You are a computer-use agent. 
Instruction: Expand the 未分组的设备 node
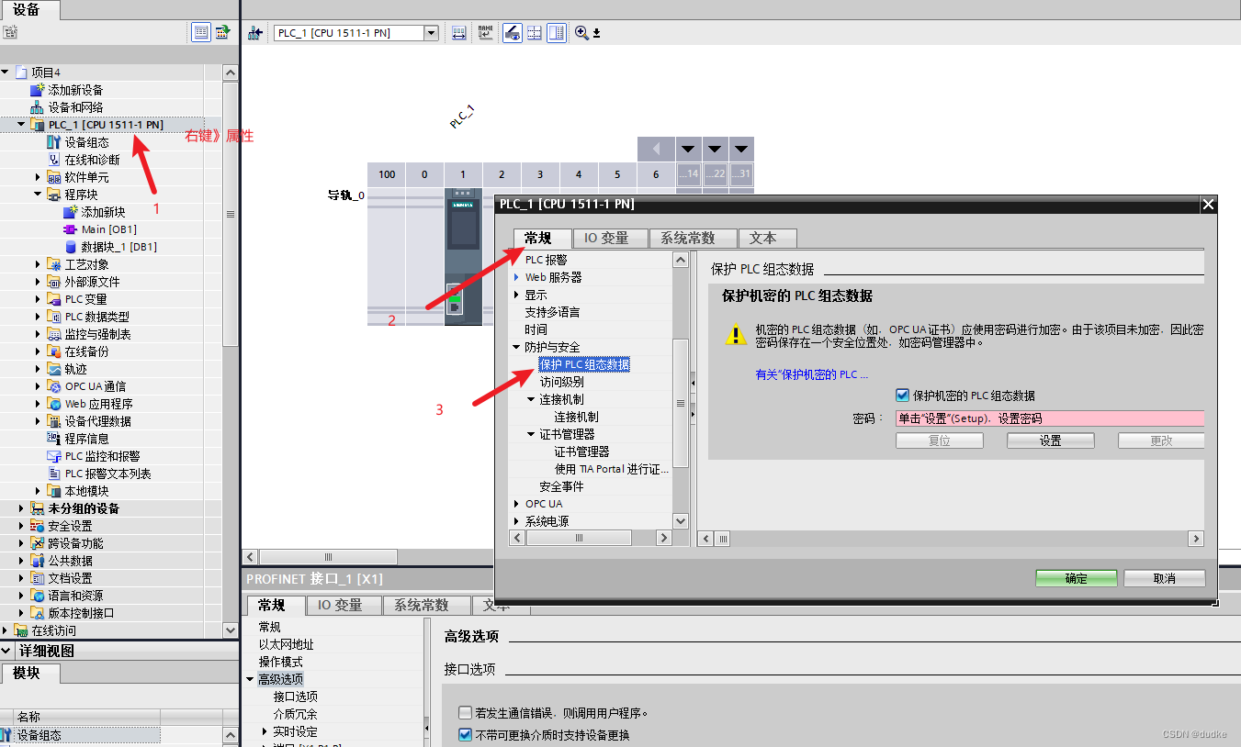coord(21,508)
